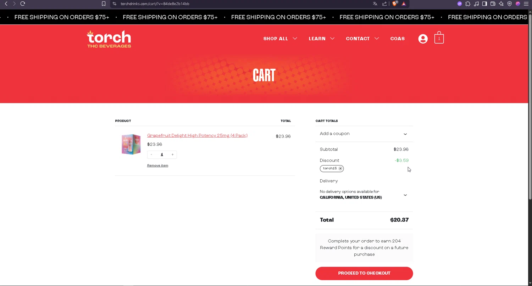
Task: Expand the LEARN chevron arrow
Action: point(332,39)
